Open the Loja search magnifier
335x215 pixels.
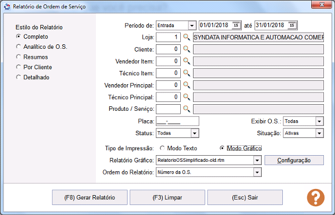pyautogui.click(x=187, y=37)
